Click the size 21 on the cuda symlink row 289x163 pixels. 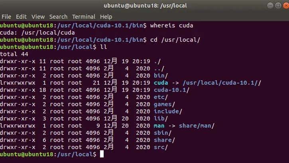[x=96, y=83]
